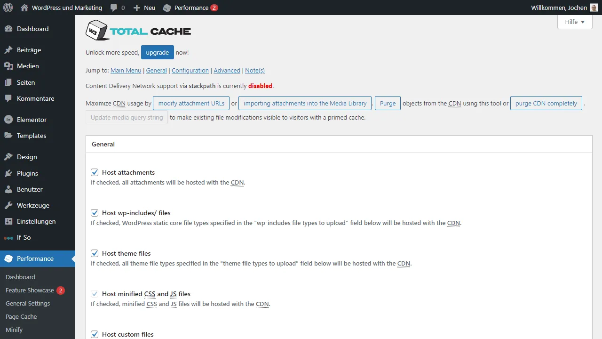Jump to Main Menu link
Screen dimensions: 602x339
[126, 70]
